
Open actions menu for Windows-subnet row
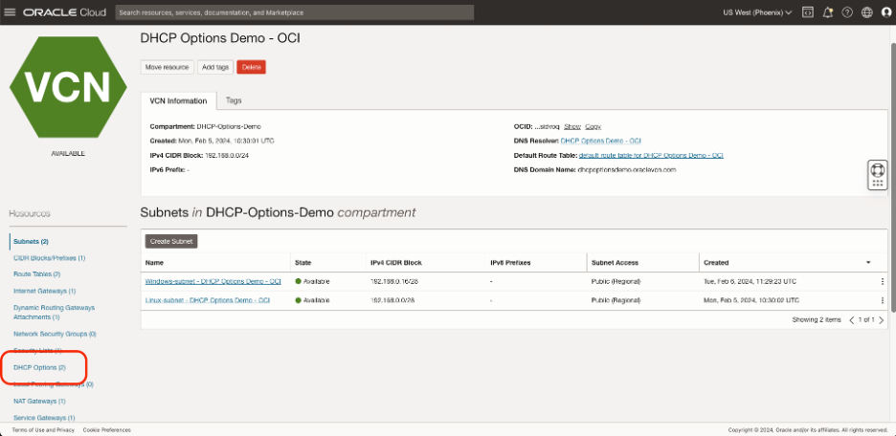[x=883, y=281]
